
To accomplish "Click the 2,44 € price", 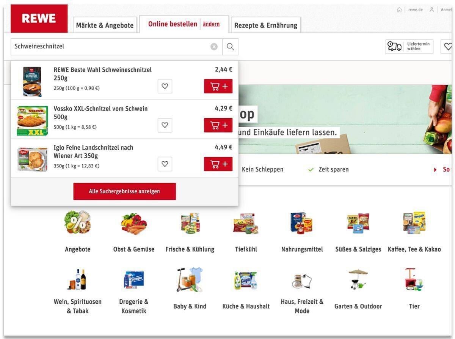I will pos(223,69).
